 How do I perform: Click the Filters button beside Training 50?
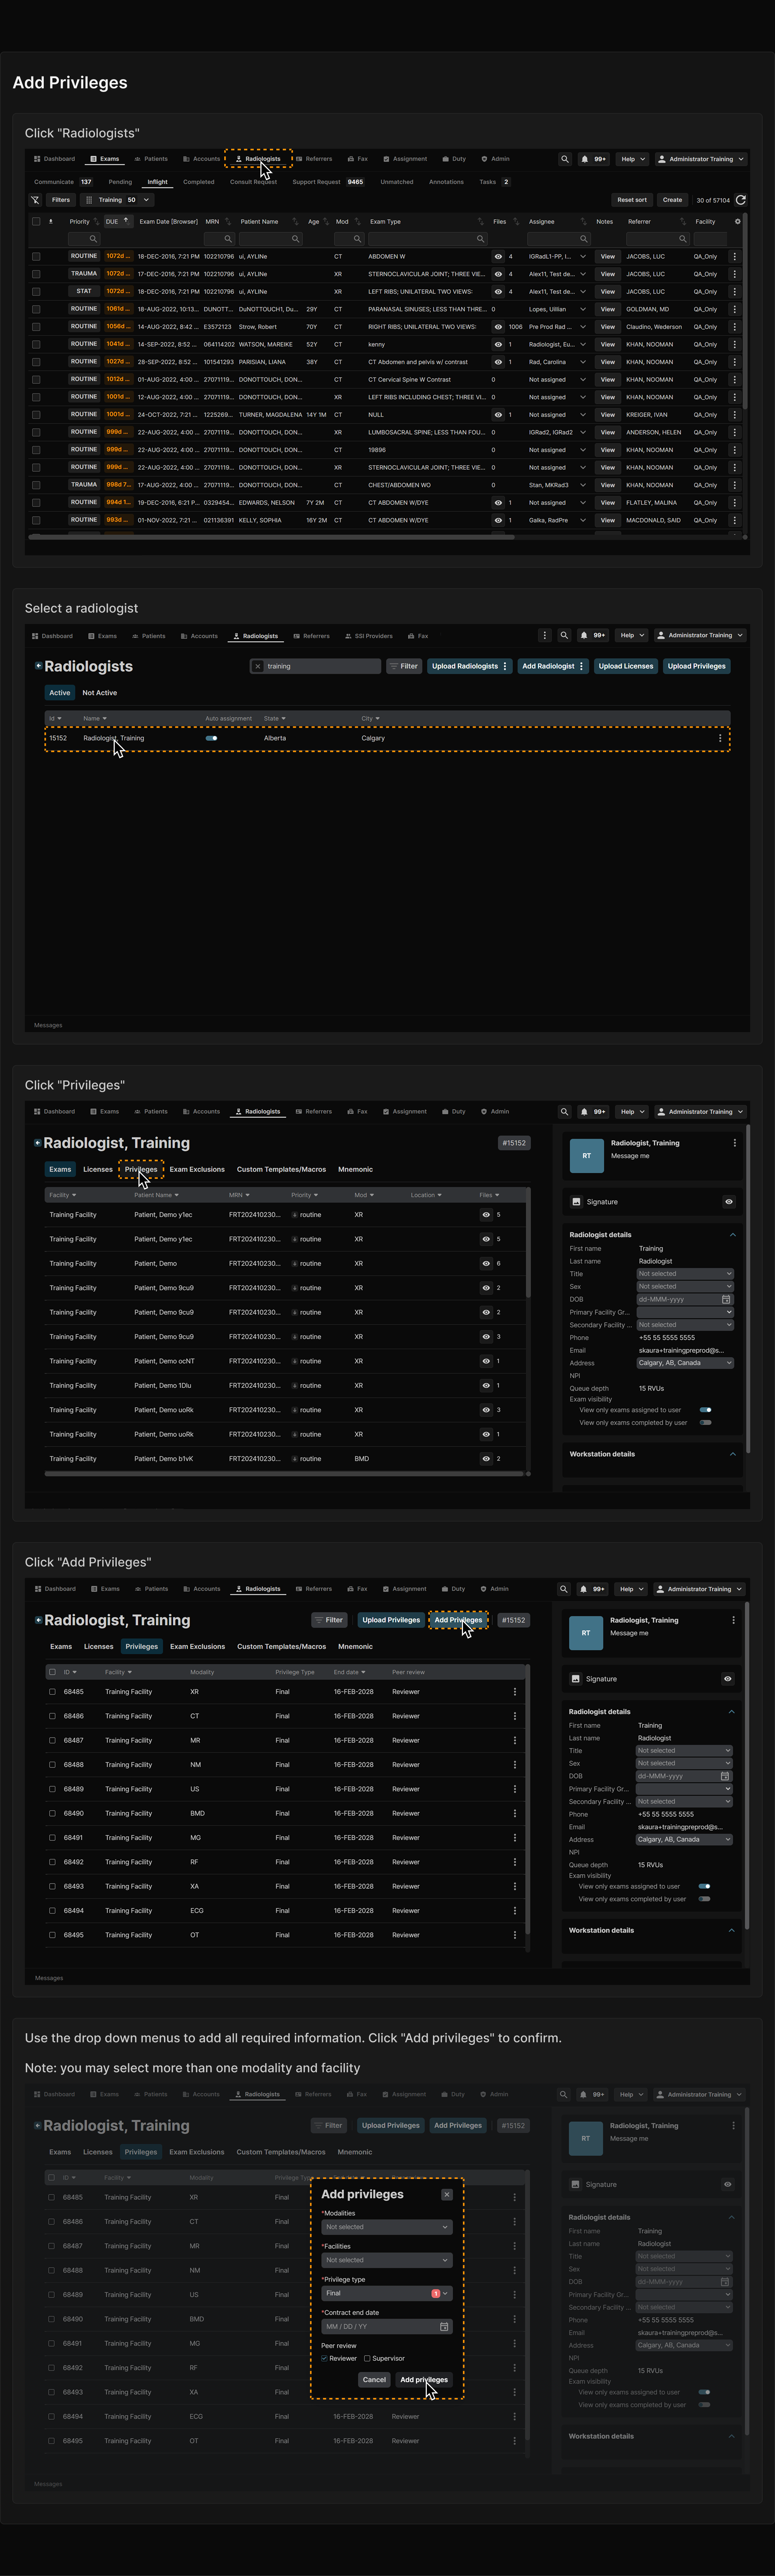tap(61, 200)
